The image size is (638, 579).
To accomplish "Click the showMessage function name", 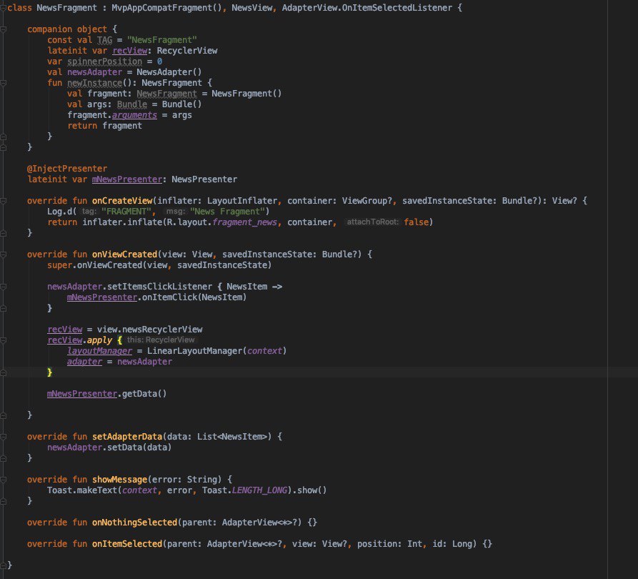I will (119, 480).
